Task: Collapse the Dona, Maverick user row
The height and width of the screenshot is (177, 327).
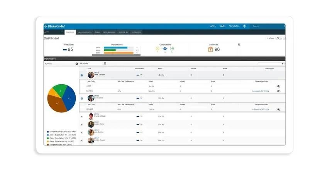Action: (82, 75)
